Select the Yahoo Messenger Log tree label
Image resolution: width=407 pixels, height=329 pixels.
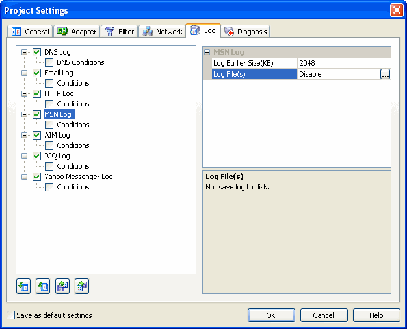79,177
